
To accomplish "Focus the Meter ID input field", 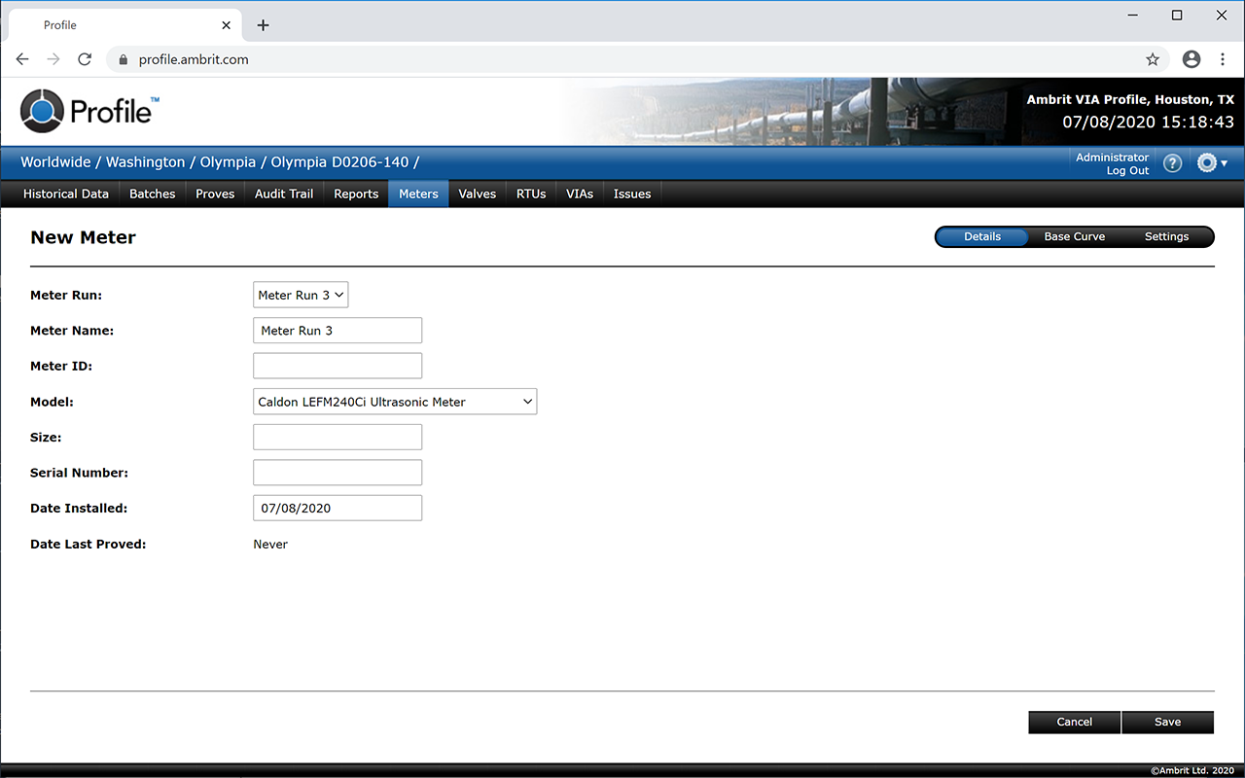I will coord(338,366).
